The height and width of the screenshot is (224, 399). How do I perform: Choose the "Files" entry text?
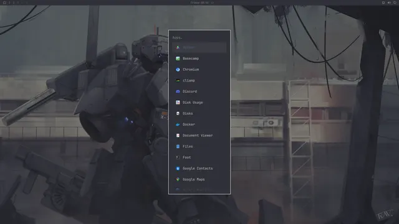tap(188, 146)
